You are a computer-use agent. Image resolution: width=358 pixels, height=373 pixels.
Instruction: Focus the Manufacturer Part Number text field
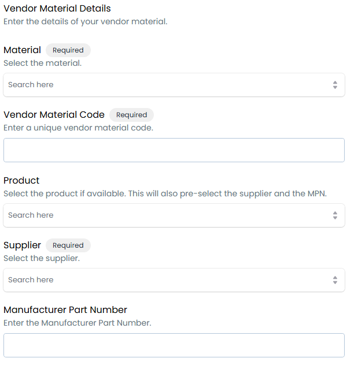click(174, 345)
